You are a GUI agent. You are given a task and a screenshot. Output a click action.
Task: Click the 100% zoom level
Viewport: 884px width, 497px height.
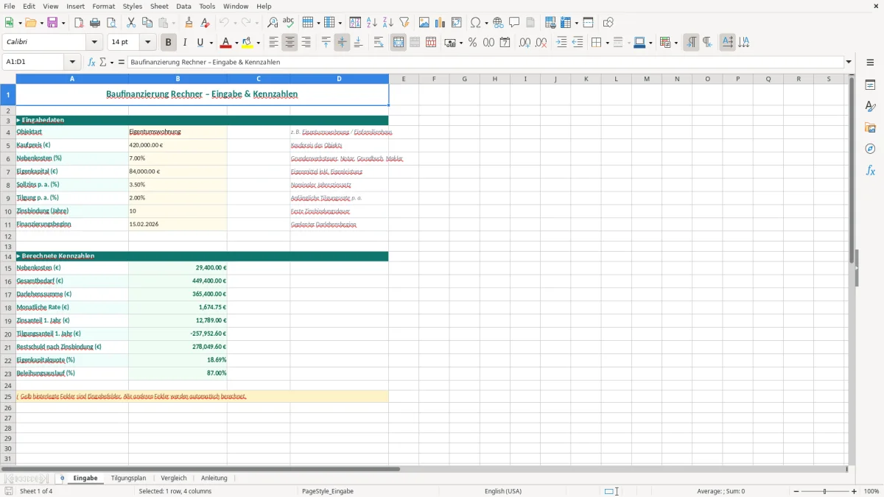click(x=871, y=491)
